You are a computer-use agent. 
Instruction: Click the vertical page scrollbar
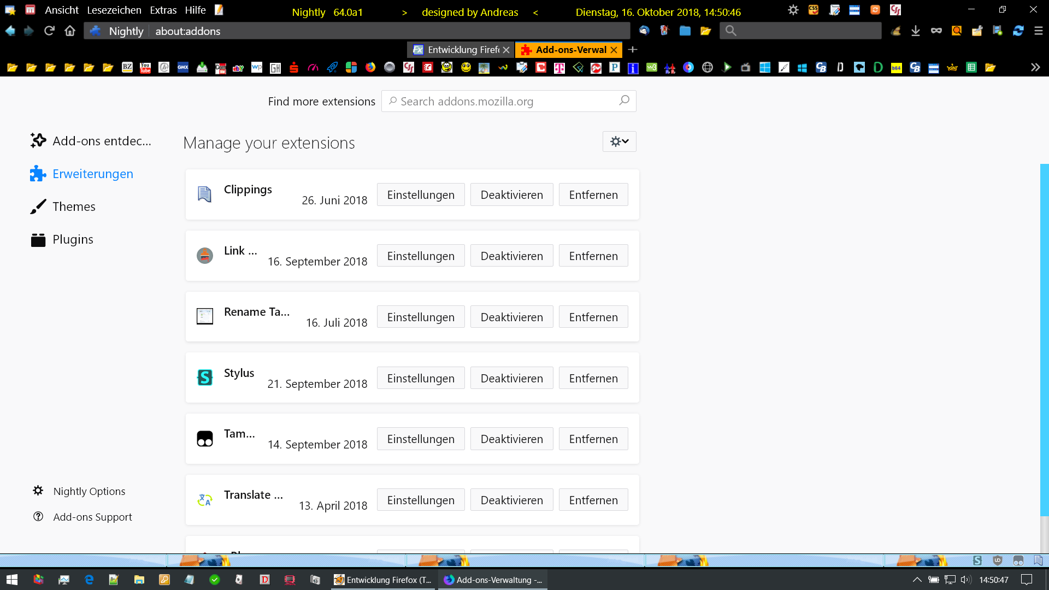point(1044,339)
